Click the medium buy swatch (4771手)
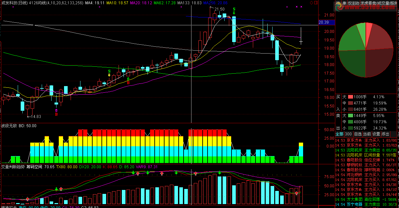The height and width of the screenshot is (208, 399). (x=350, y=103)
